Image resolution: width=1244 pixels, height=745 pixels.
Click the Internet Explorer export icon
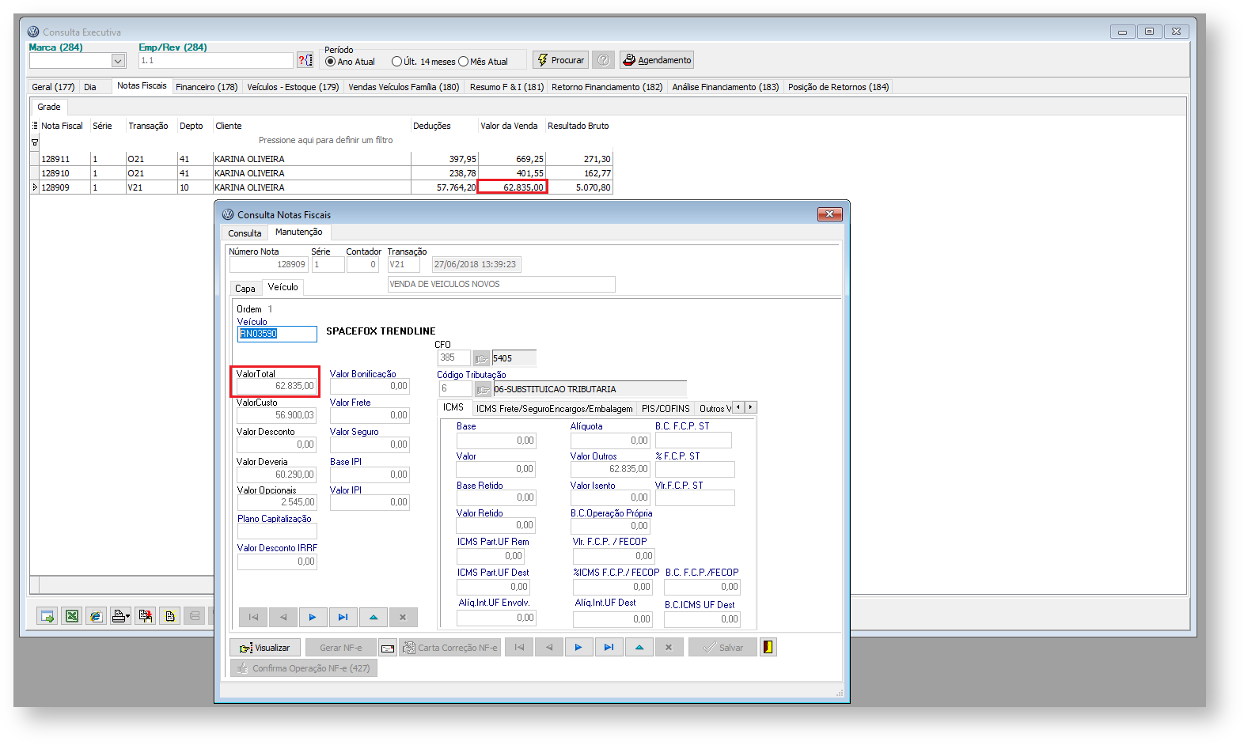coord(96,616)
